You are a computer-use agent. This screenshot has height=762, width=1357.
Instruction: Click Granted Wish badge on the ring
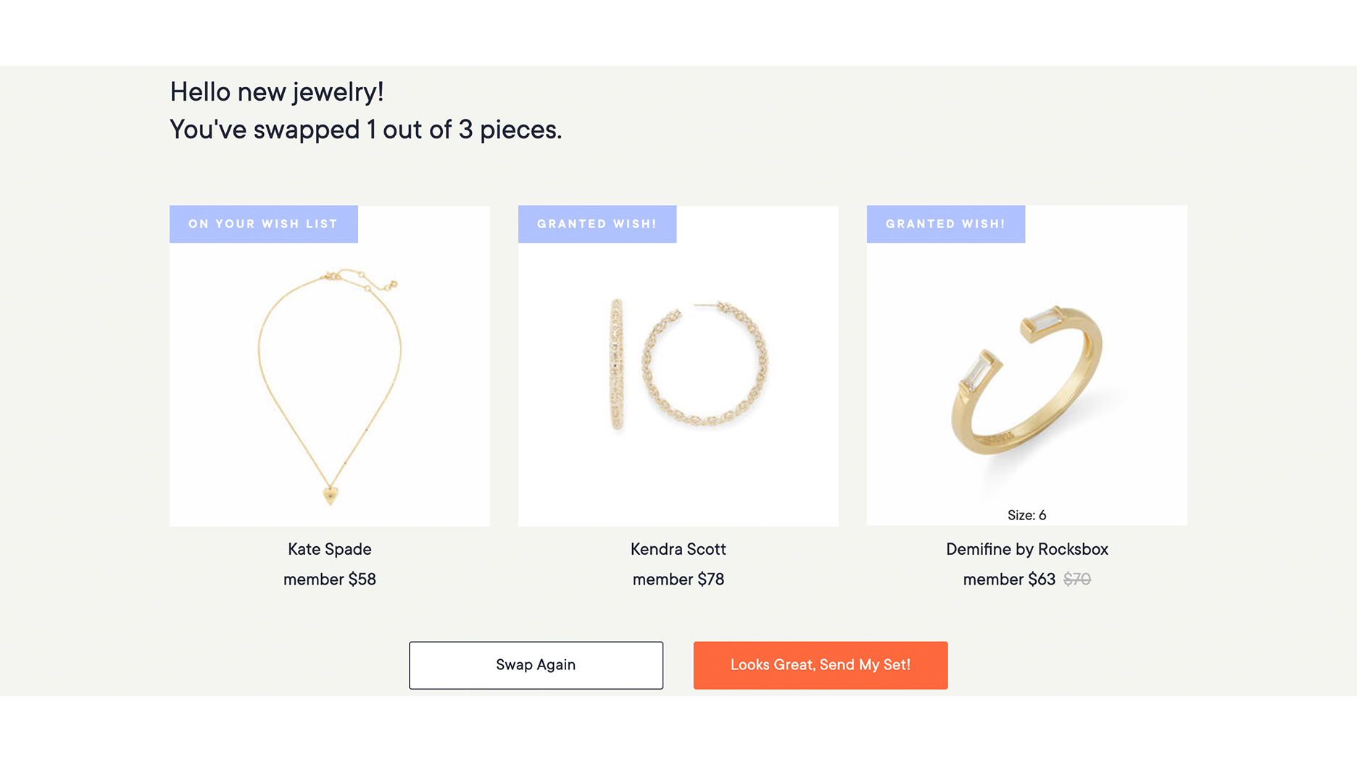(x=945, y=224)
